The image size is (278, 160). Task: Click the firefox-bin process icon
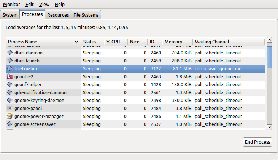tap(10, 68)
